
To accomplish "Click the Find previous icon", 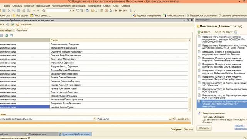I will [x=82, y=10].
